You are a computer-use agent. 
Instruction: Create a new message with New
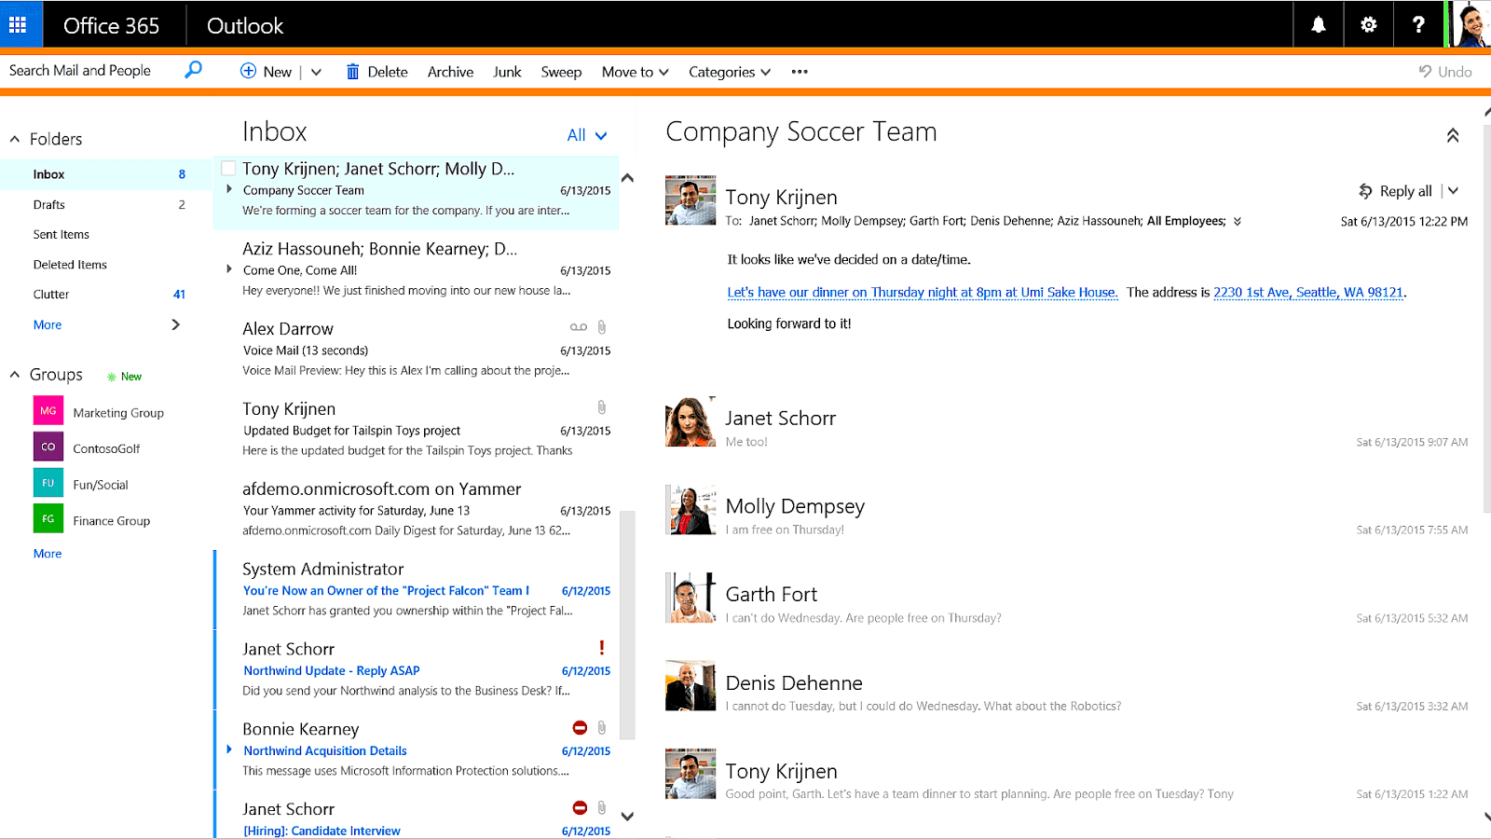pyautogui.click(x=267, y=72)
